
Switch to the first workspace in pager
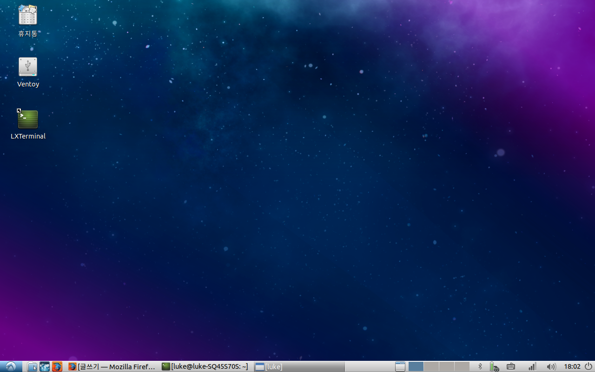coord(416,366)
